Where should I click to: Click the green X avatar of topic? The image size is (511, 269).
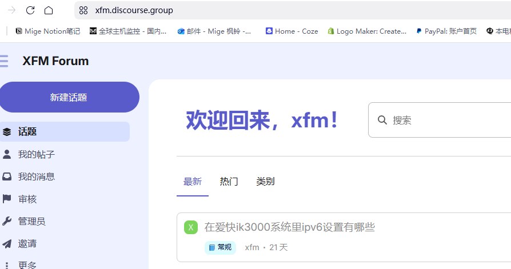click(x=191, y=227)
